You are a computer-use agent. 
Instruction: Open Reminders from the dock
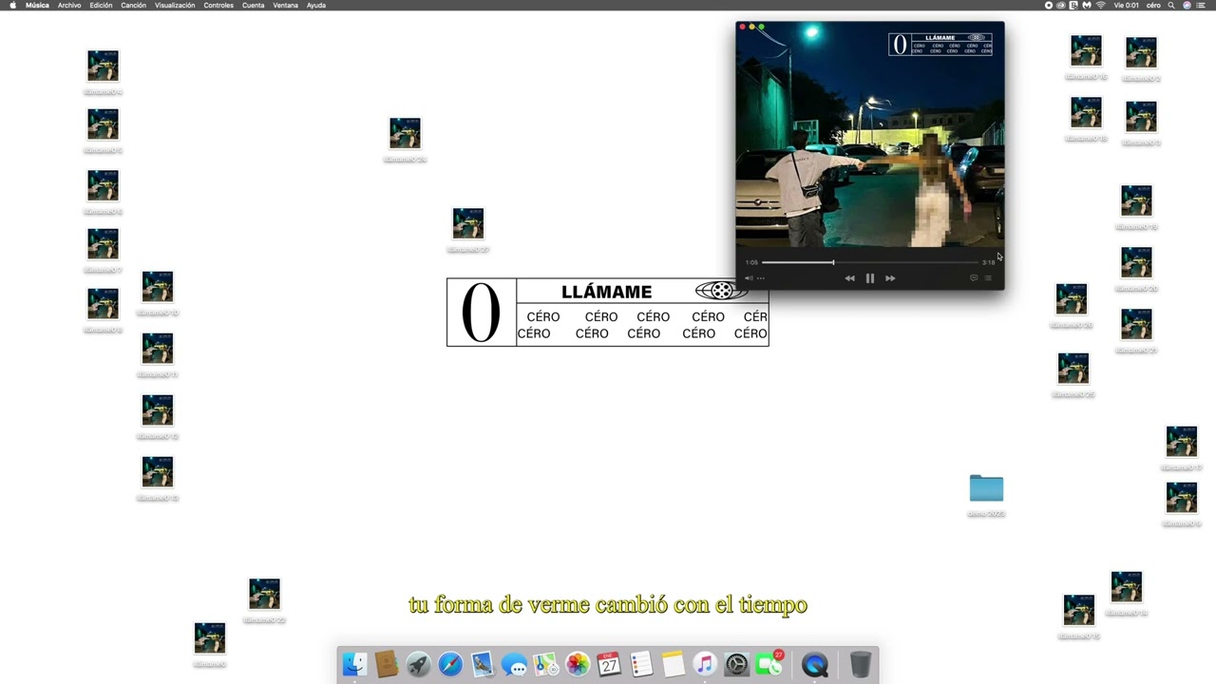pos(641,664)
